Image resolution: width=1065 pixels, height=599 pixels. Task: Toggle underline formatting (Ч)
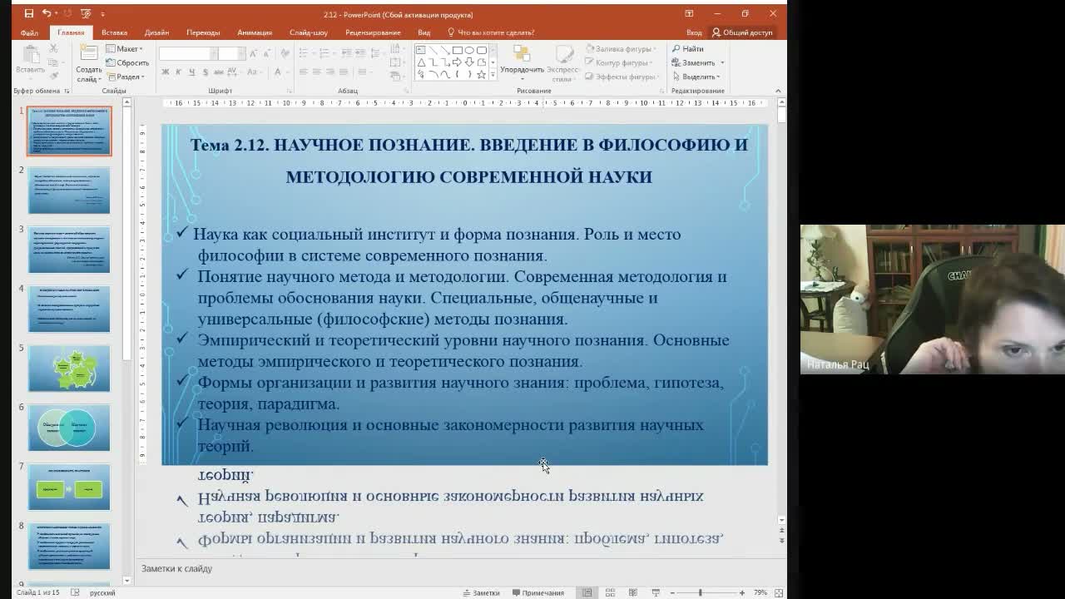point(191,72)
